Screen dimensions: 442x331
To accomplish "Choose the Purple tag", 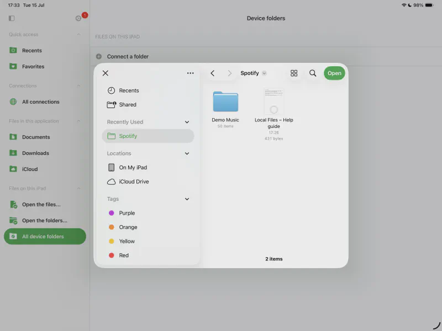I will [127, 213].
